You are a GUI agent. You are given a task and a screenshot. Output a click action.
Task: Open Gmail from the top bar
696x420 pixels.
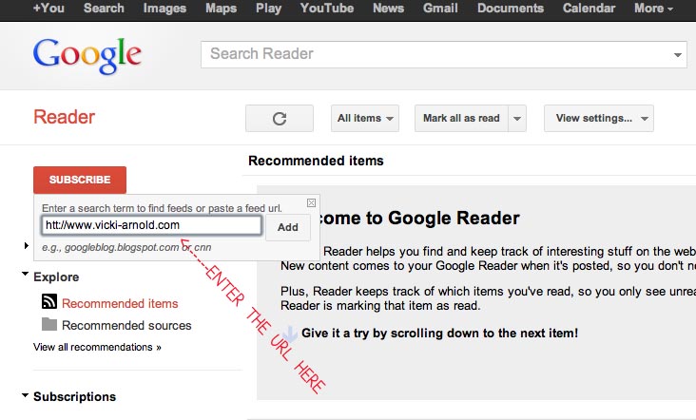tap(440, 9)
